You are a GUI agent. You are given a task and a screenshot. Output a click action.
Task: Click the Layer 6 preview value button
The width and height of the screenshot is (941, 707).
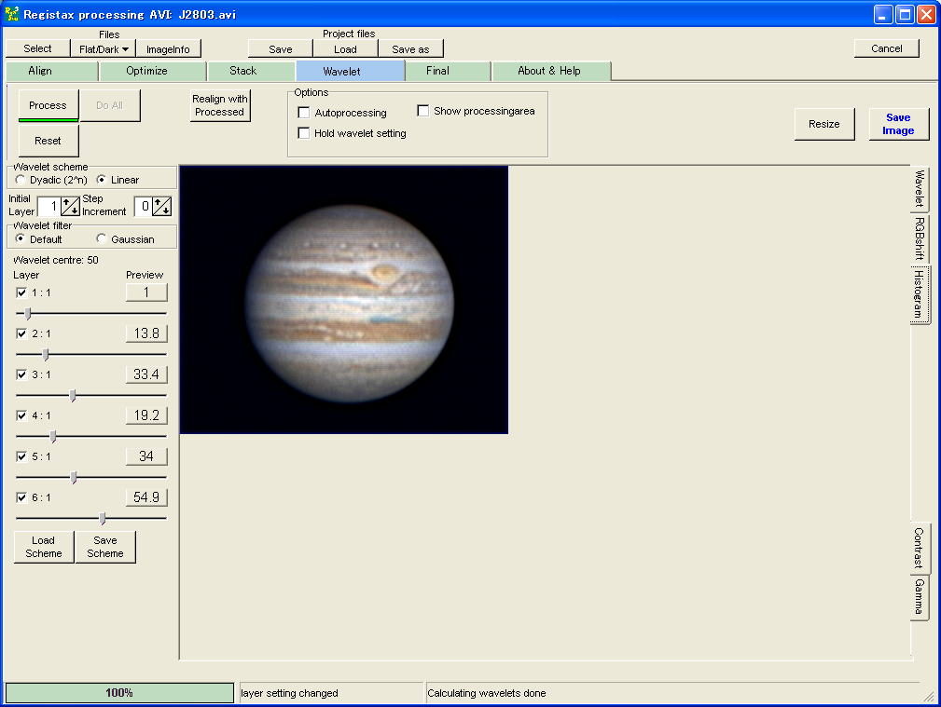[146, 497]
